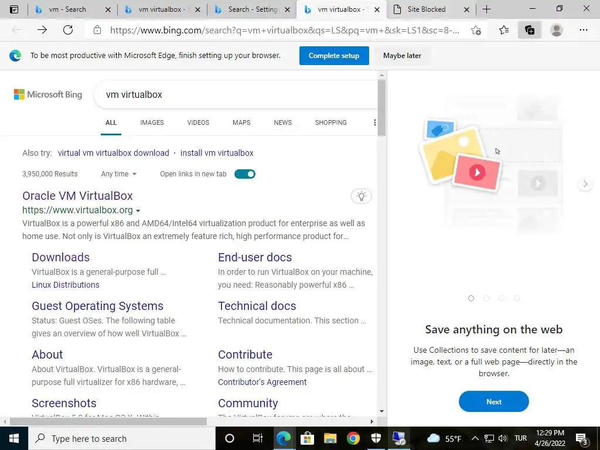Click the horizontal scrollbar right arrow
This screenshot has width=600, height=450.
[x=371, y=422]
